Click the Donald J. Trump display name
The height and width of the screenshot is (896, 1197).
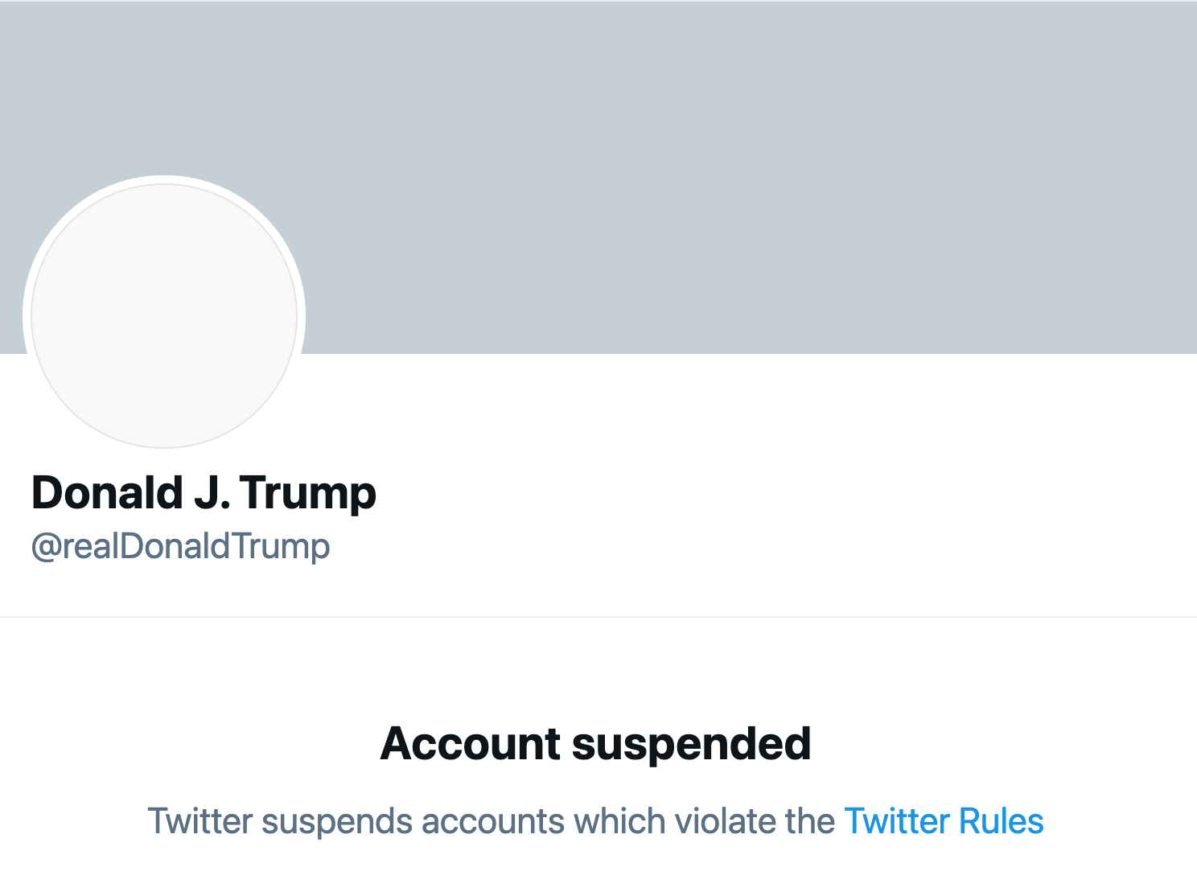coord(204,492)
